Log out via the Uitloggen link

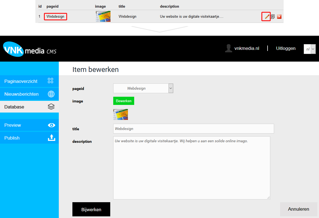(286, 48)
